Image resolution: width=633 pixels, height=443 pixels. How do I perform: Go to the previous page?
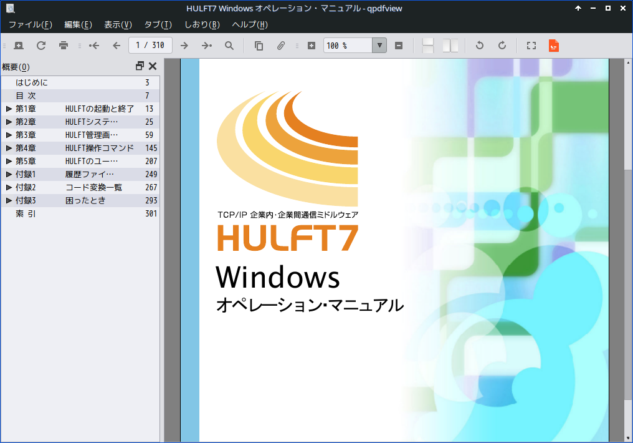coord(117,46)
